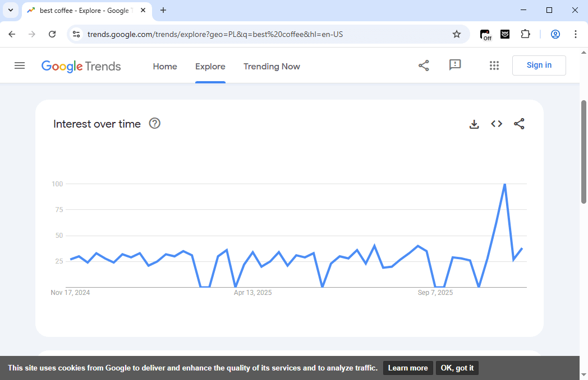This screenshot has height=380, width=588.
Task: Expand the tab search dropdown arrow
Action: point(10,10)
